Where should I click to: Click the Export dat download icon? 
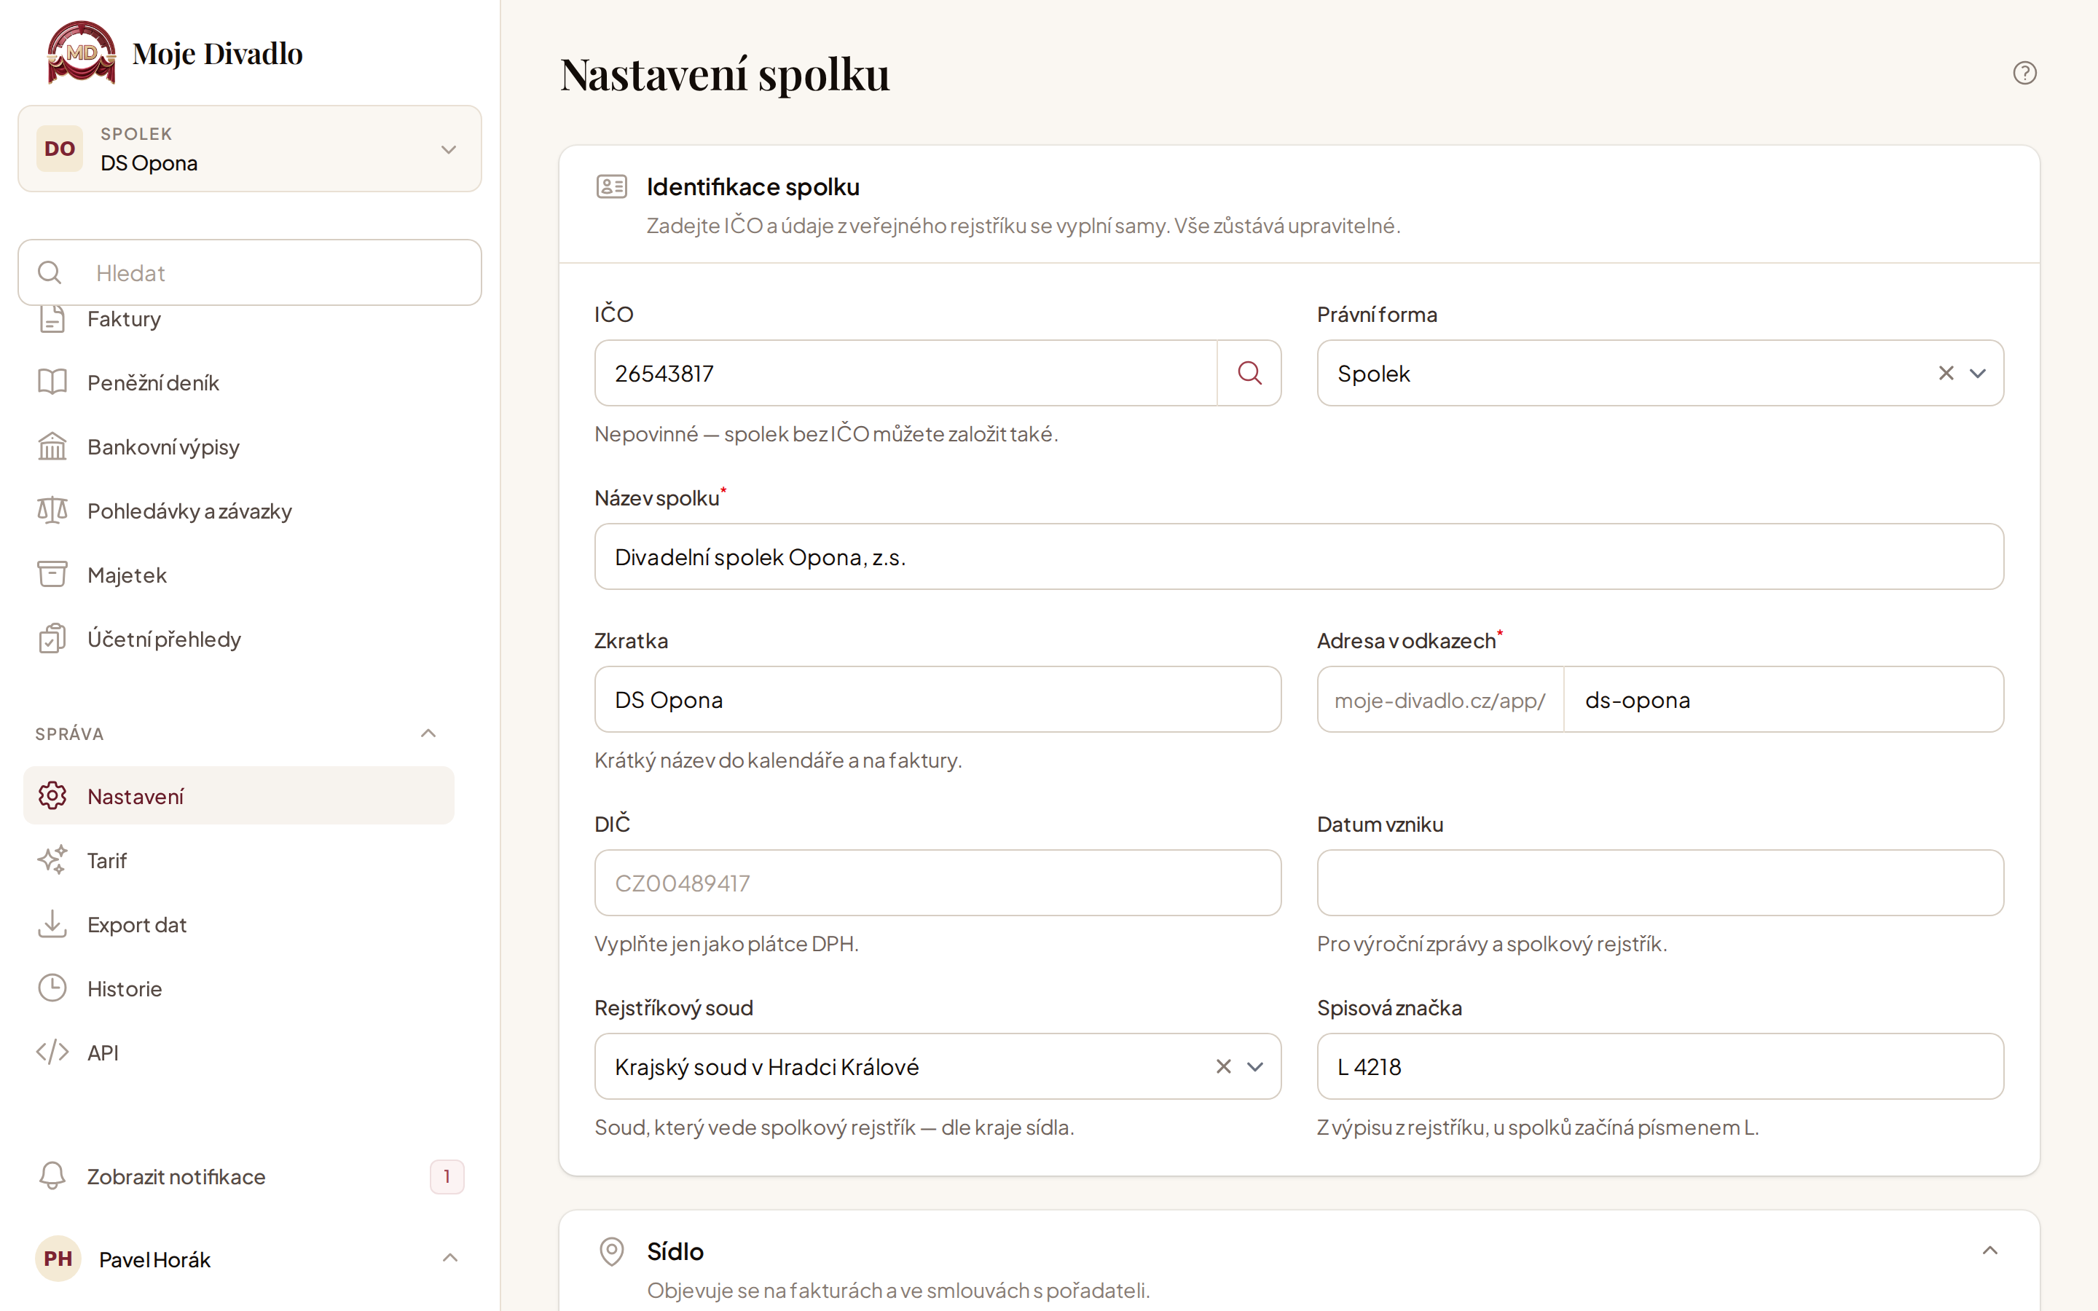52,924
